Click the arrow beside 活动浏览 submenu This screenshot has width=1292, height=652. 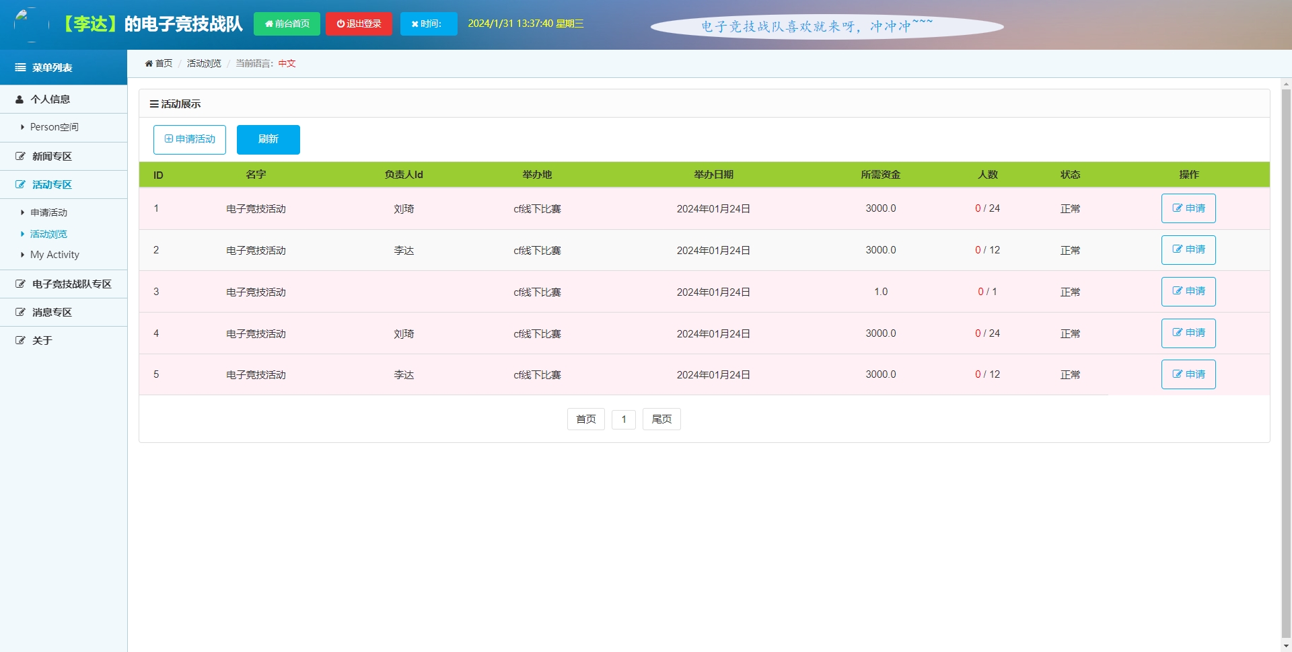(22, 234)
